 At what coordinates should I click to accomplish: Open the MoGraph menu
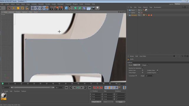pyautogui.click(x=60, y=4)
